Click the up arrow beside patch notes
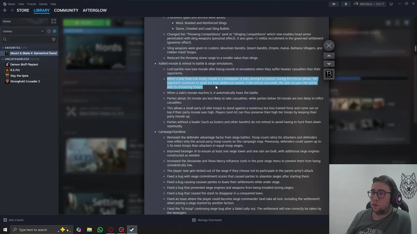Screen dimensions: 417x234 (329, 56)
